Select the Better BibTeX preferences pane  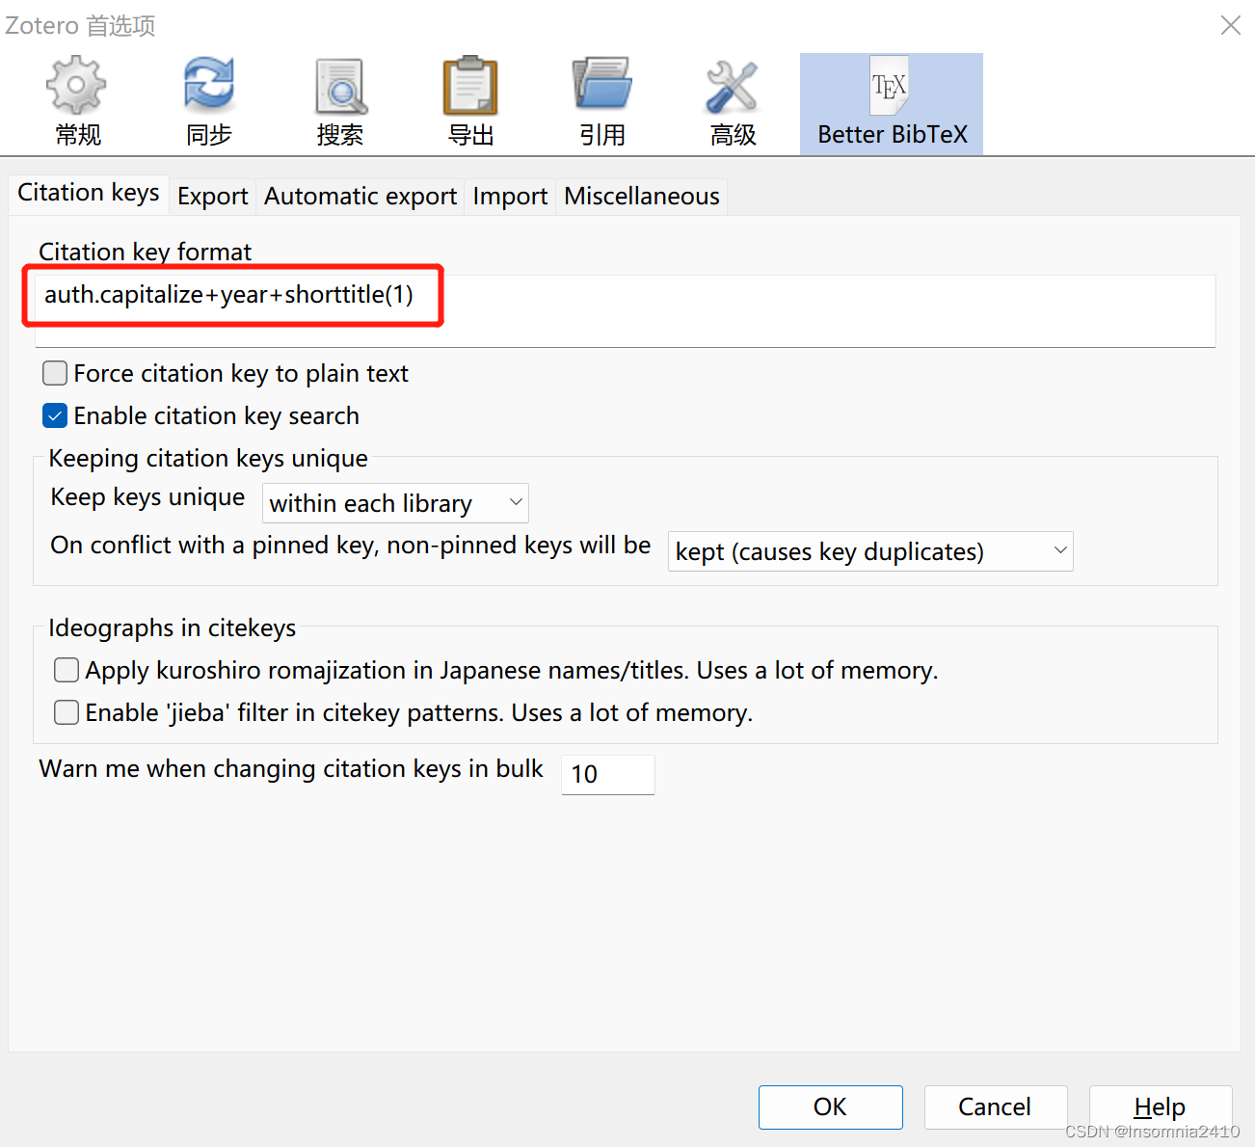pos(892,104)
